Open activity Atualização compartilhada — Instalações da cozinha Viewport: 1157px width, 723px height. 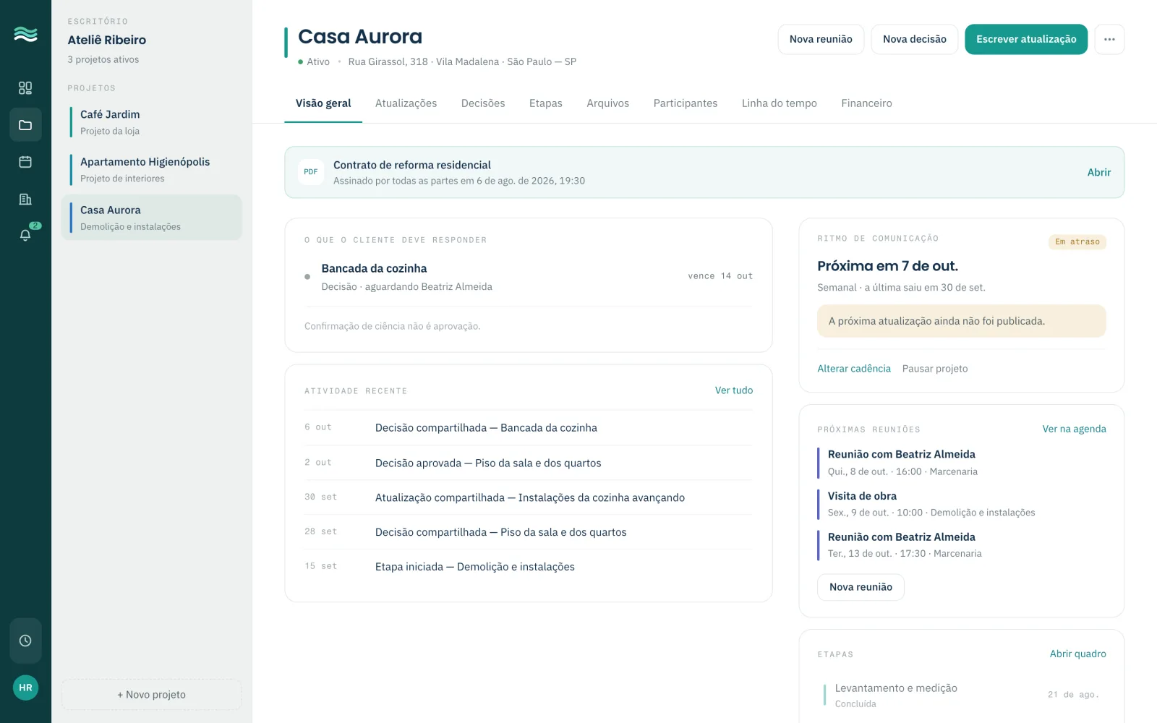pyautogui.click(x=529, y=497)
